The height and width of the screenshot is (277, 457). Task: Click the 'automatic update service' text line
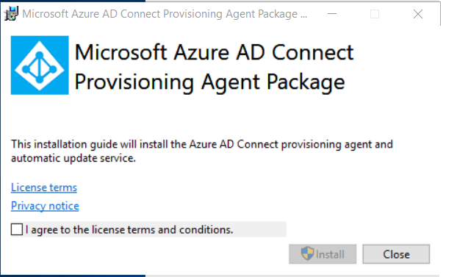[x=73, y=158]
